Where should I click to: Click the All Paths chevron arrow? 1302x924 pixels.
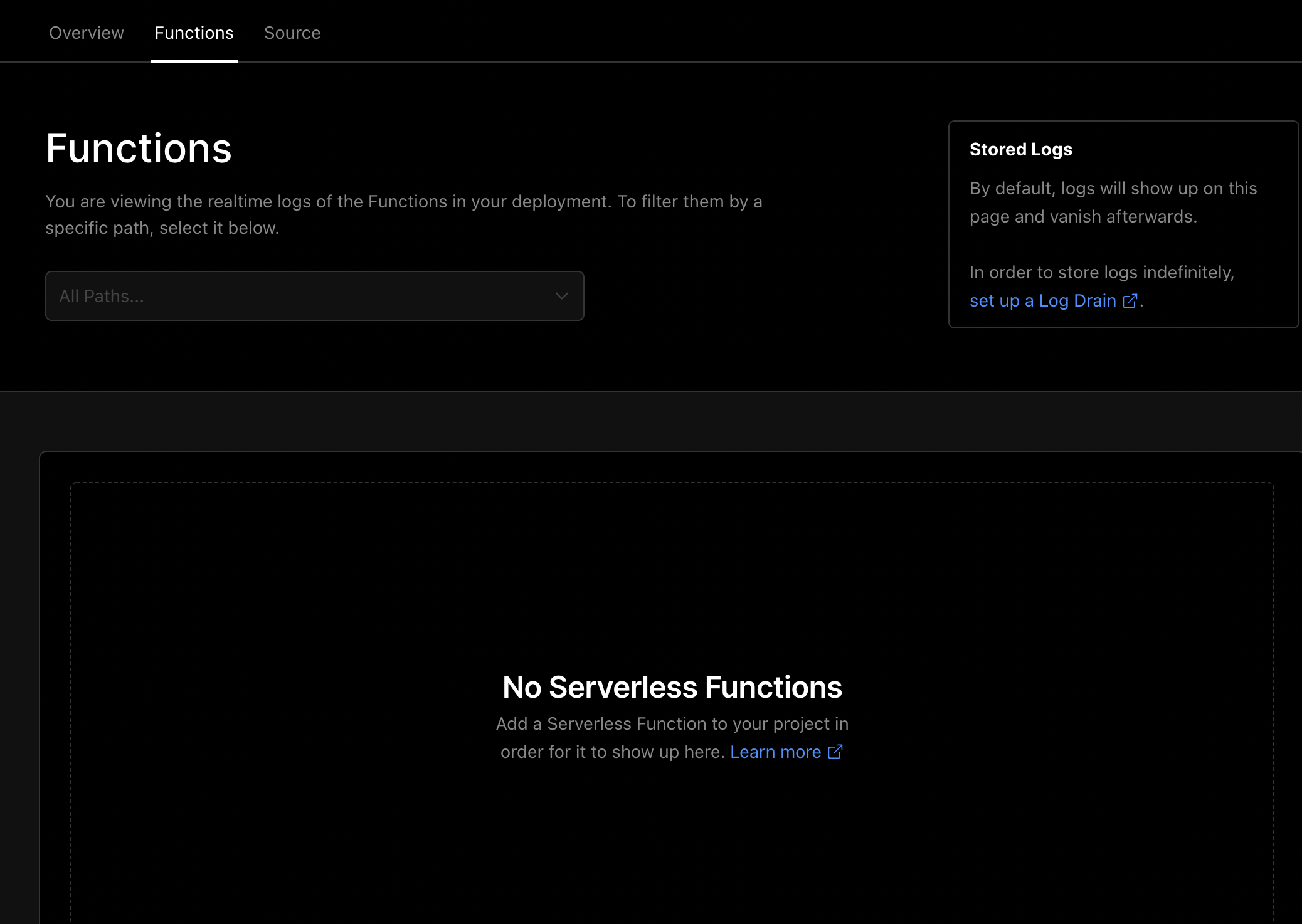[562, 296]
